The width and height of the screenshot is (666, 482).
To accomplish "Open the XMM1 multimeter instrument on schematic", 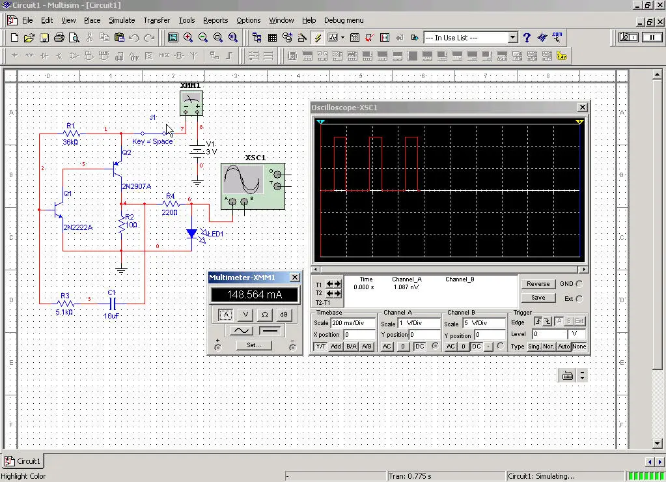I will click(191, 104).
